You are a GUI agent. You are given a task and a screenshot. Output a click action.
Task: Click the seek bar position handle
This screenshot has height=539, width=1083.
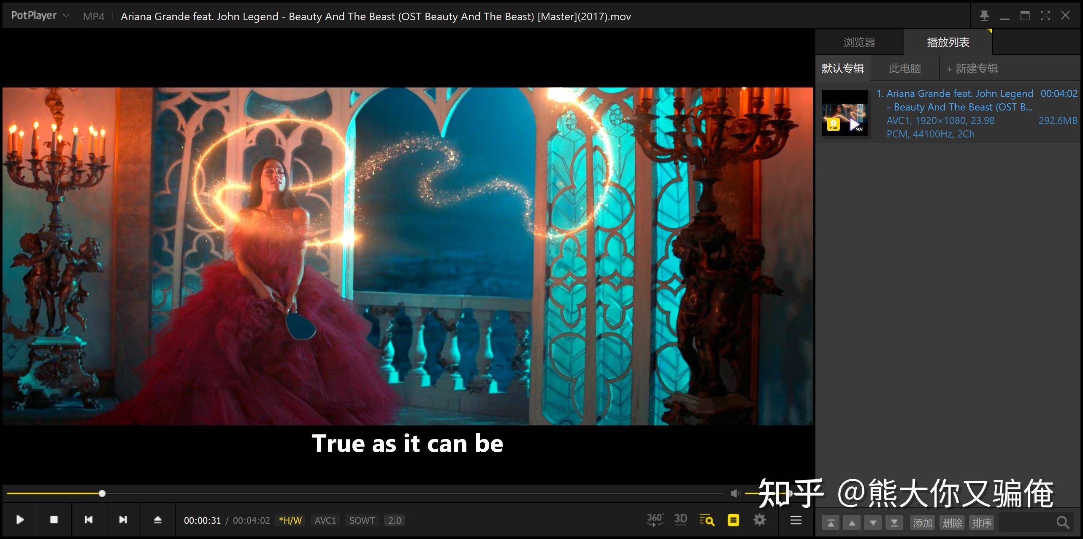[102, 493]
